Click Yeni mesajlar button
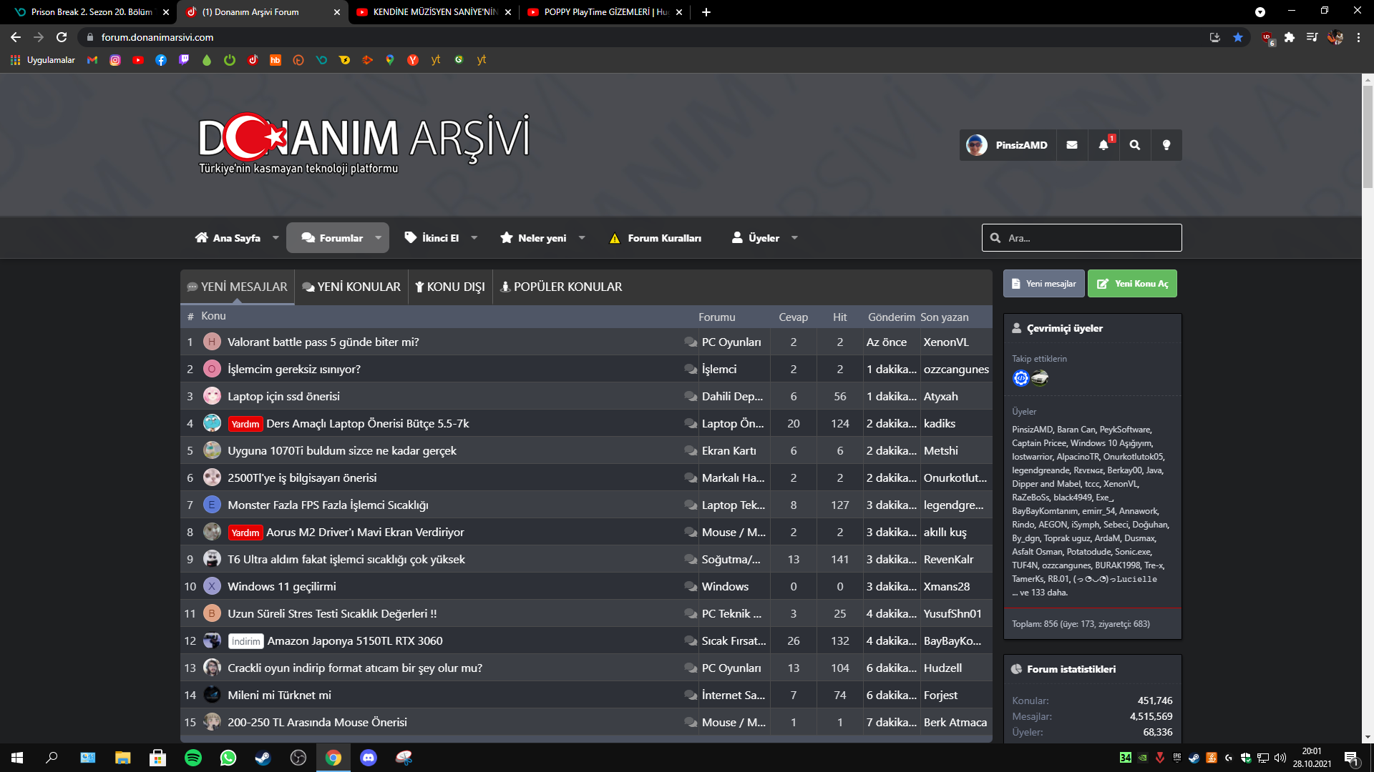1374x772 pixels. click(x=1043, y=284)
